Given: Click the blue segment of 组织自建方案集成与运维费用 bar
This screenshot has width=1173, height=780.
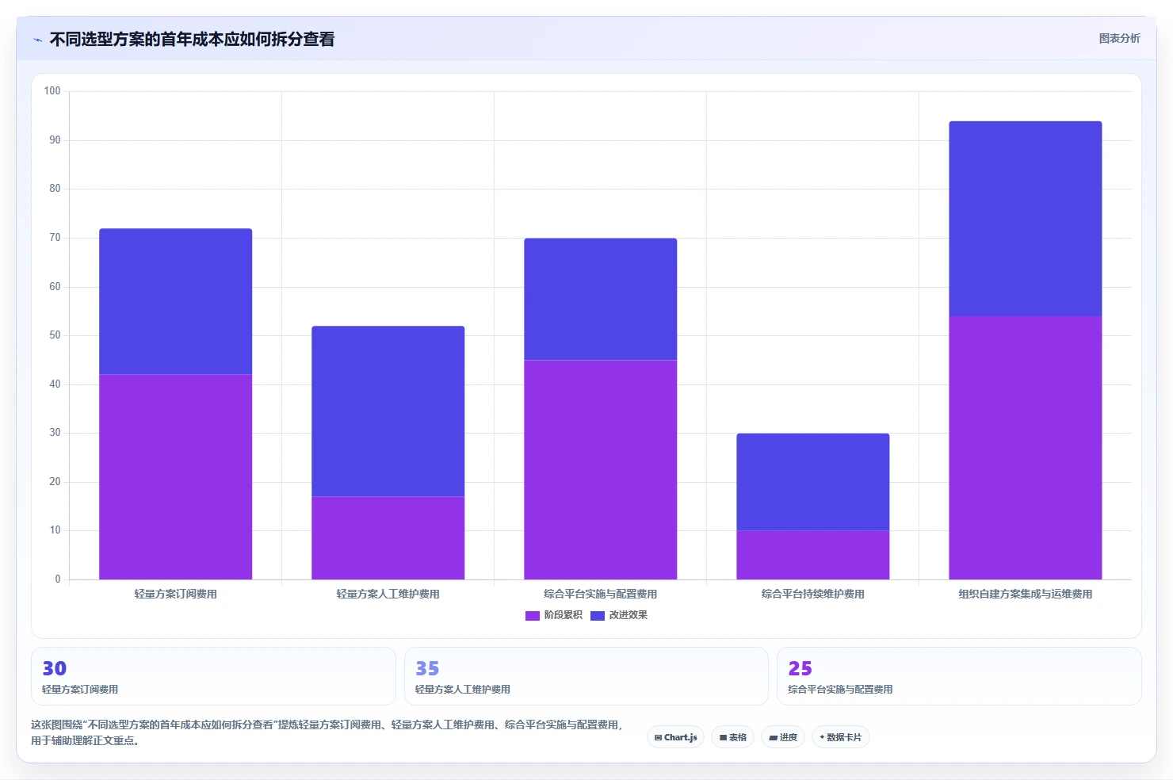Looking at the screenshot, I should pyautogui.click(x=1026, y=219).
